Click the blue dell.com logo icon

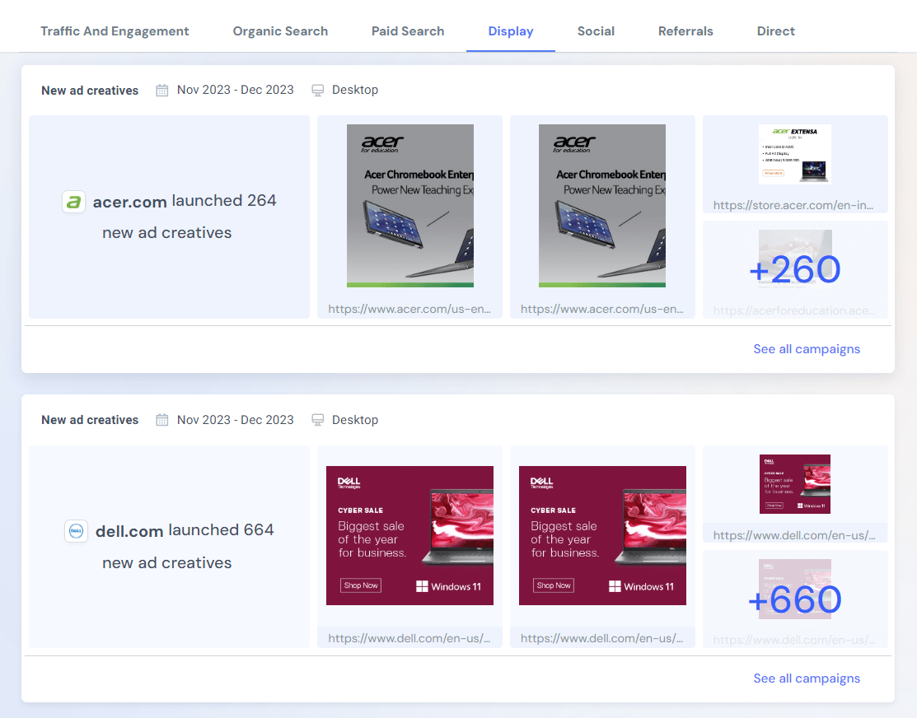76,531
